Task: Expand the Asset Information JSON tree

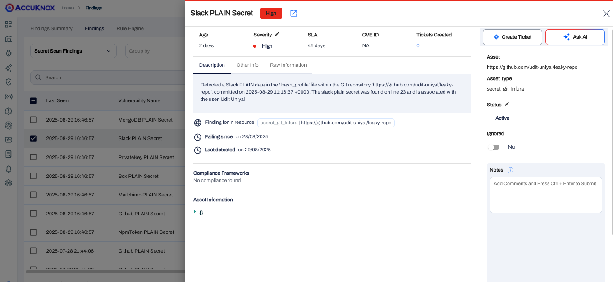Action: pos(195,212)
